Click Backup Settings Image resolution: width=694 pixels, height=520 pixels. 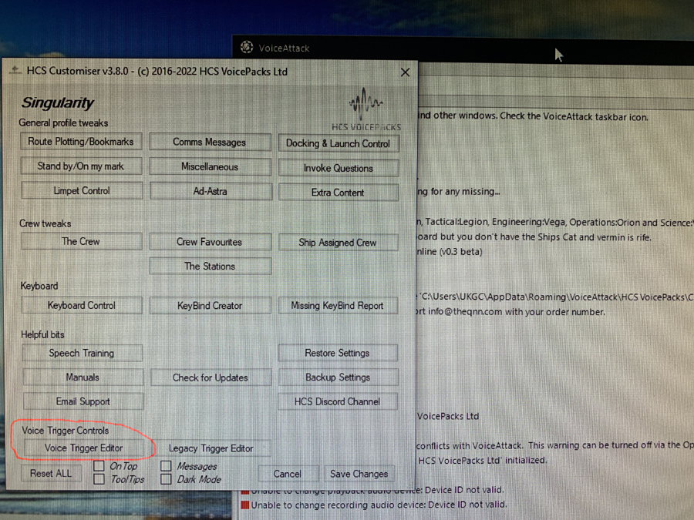pos(338,377)
